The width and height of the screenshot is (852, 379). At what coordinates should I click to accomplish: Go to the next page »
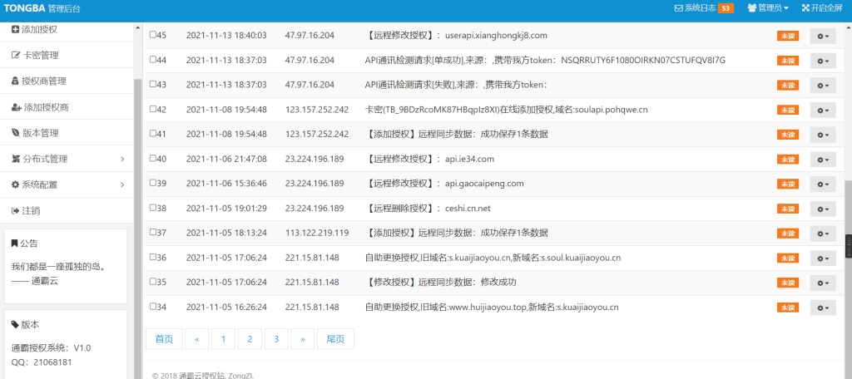[303, 339]
